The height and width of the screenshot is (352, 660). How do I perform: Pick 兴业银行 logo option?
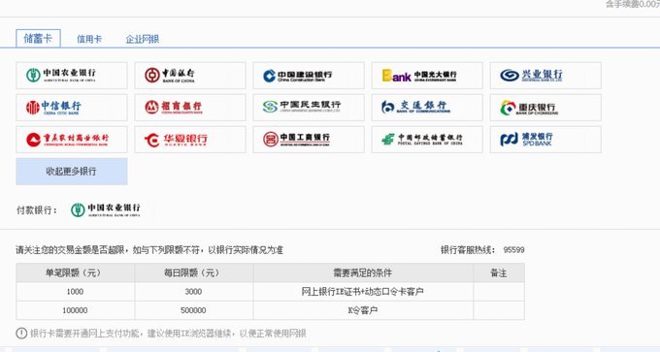tap(545, 76)
